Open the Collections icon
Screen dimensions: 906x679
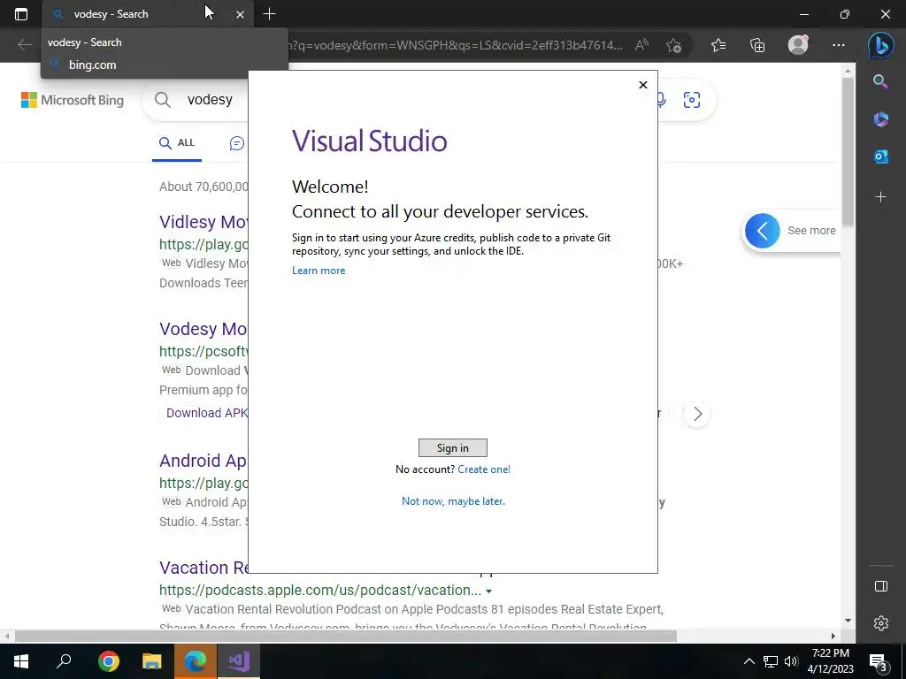pyautogui.click(x=757, y=45)
